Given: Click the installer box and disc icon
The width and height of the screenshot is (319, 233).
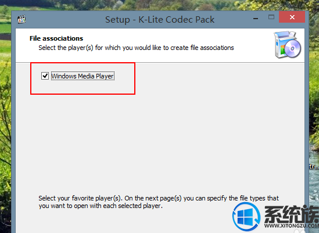Looking at the screenshot, I should [x=287, y=45].
